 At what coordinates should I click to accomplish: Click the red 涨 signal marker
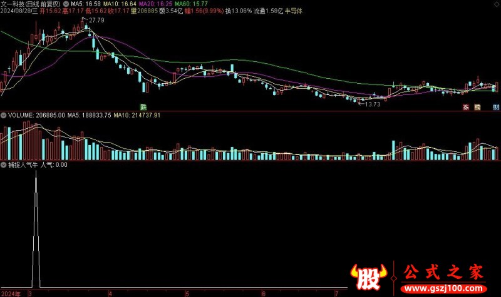(x=466, y=107)
